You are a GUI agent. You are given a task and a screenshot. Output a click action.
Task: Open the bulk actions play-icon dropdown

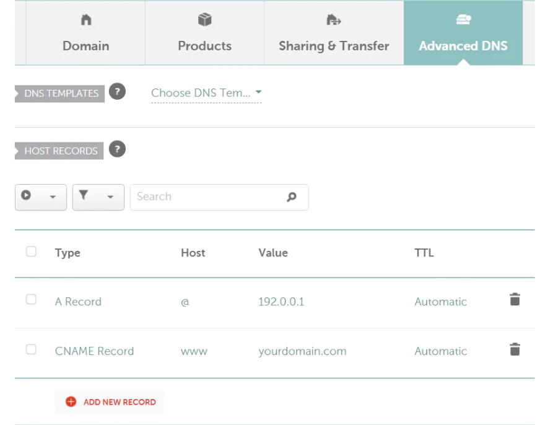coord(40,197)
